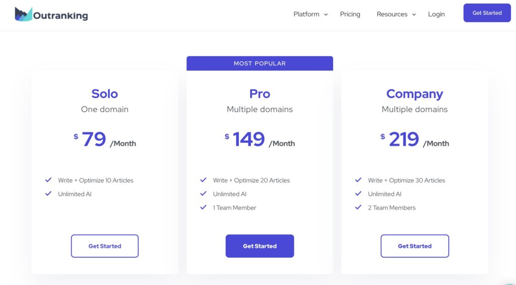Click checkmark beside Write + Optimize 30 Articles
The width and height of the screenshot is (516, 285).
coord(358,180)
